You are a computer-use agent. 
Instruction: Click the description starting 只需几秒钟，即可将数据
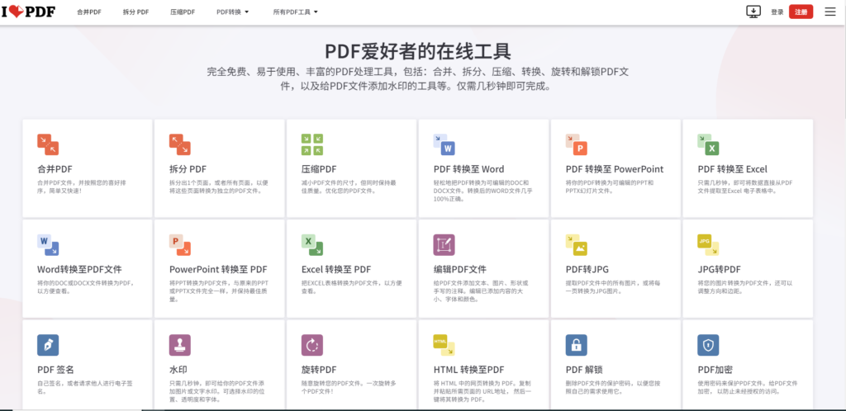click(745, 187)
